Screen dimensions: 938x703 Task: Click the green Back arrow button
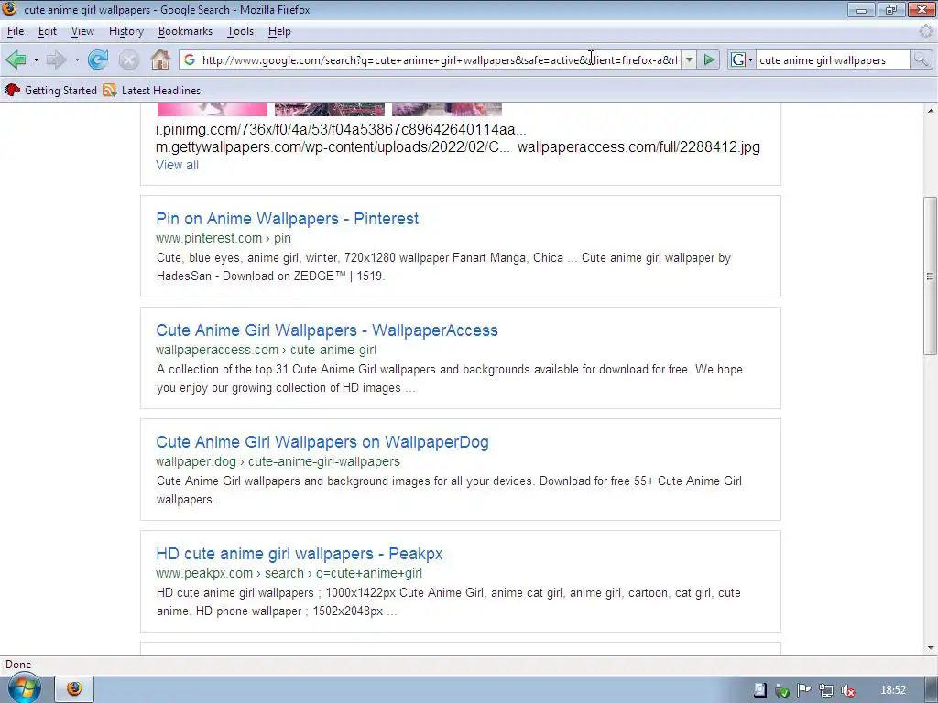[x=16, y=59]
